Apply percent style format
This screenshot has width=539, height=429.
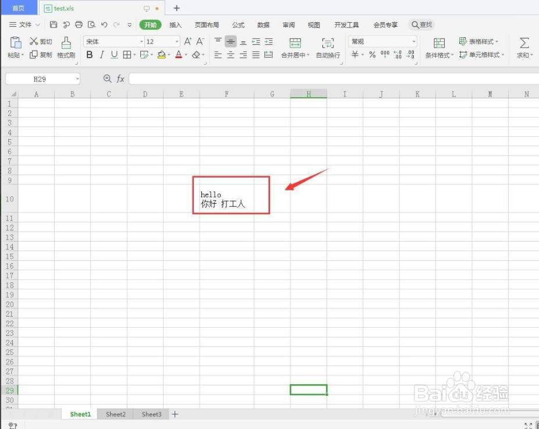(373, 54)
